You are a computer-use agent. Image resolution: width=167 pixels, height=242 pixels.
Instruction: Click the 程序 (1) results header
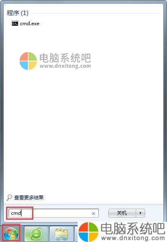pyautogui.click(x=17, y=13)
